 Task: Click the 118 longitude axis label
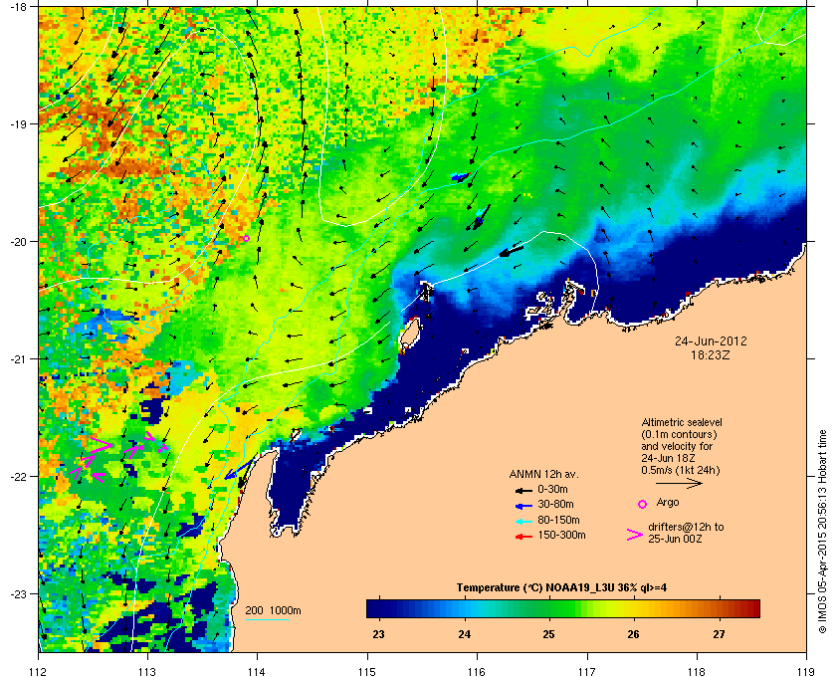(697, 672)
